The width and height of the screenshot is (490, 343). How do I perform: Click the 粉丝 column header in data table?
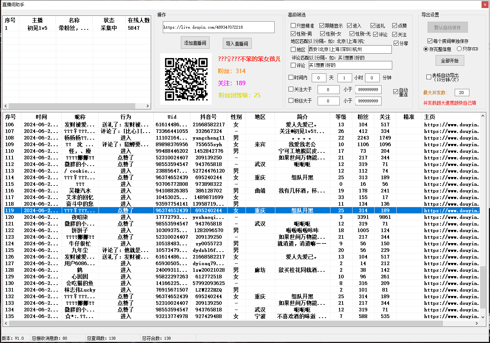click(363, 117)
